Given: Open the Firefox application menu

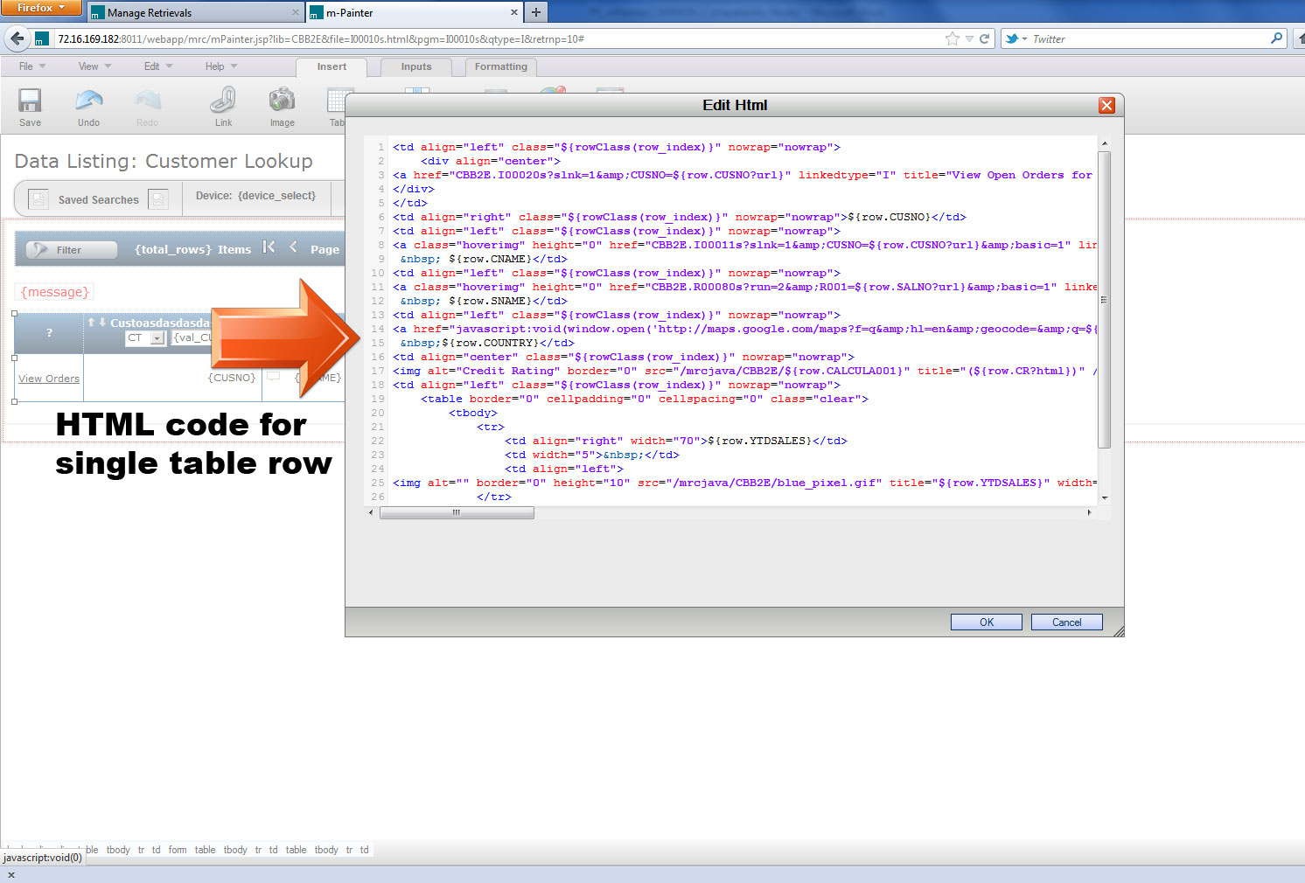Looking at the screenshot, I should click(x=40, y=8).
